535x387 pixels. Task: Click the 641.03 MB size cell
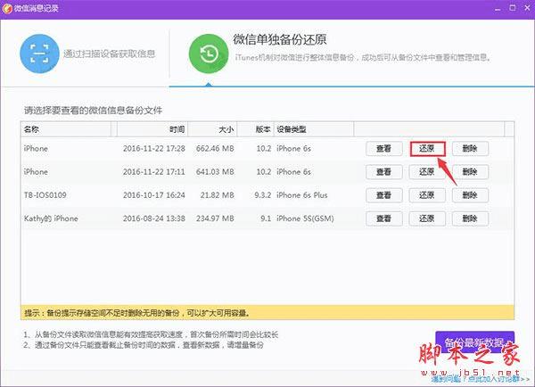pos(215,172)
